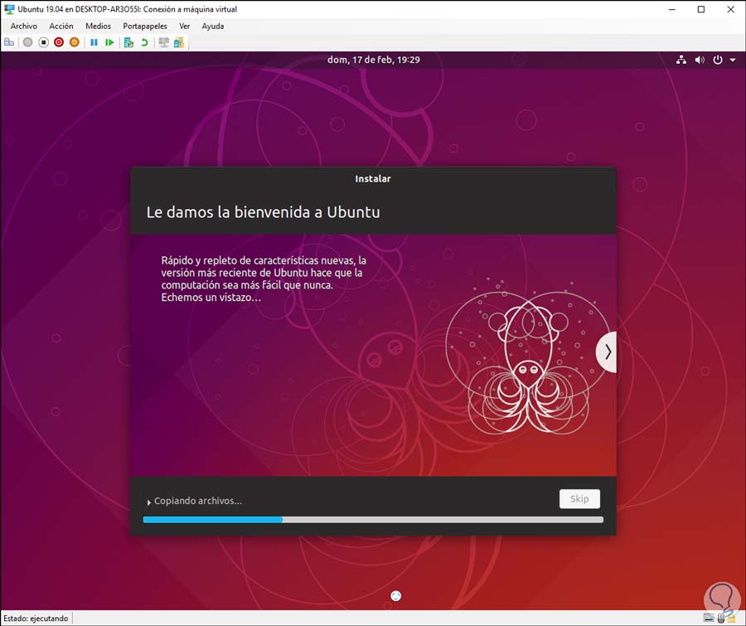This screenshot has height=626, width=746.
Task: Click the slideshow paragraph starting with Rápido y repleto
Action: pyautogui.click(x=264, y=279)
